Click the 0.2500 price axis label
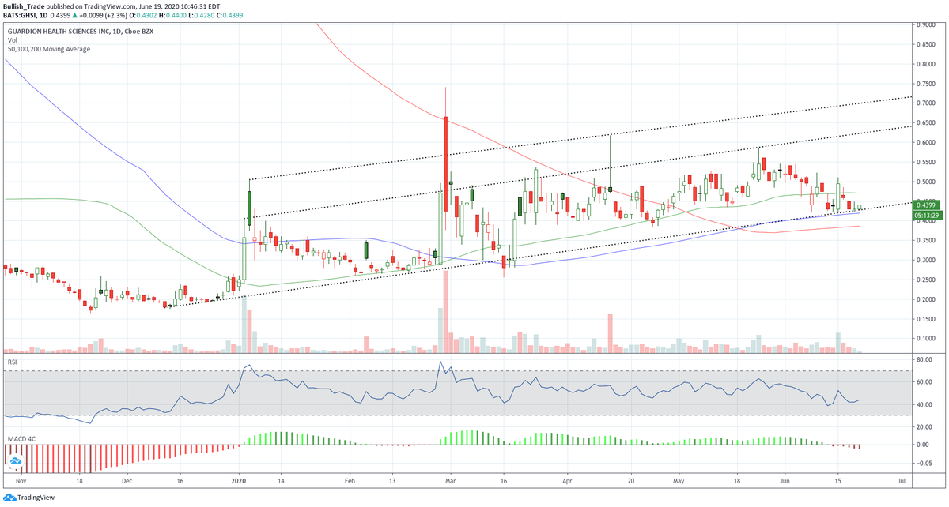 click(x=924, y=280)
